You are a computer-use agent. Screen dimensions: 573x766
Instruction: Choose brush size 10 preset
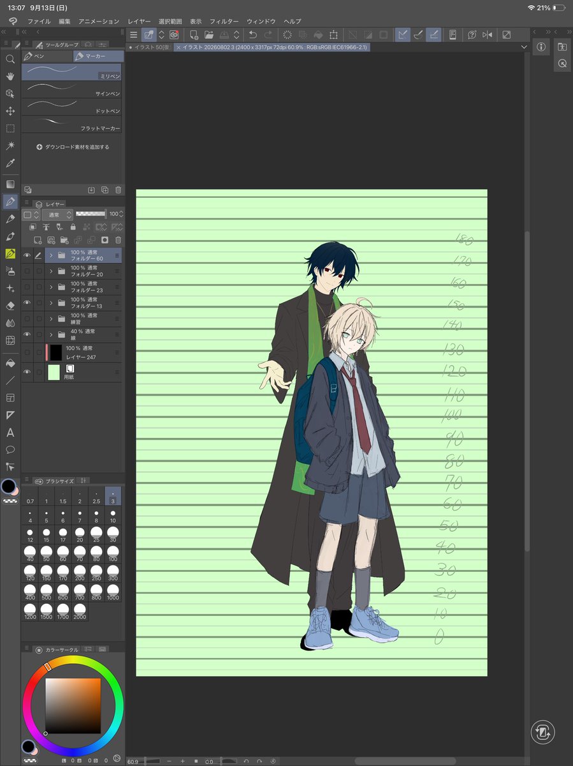tap(113, 516)
